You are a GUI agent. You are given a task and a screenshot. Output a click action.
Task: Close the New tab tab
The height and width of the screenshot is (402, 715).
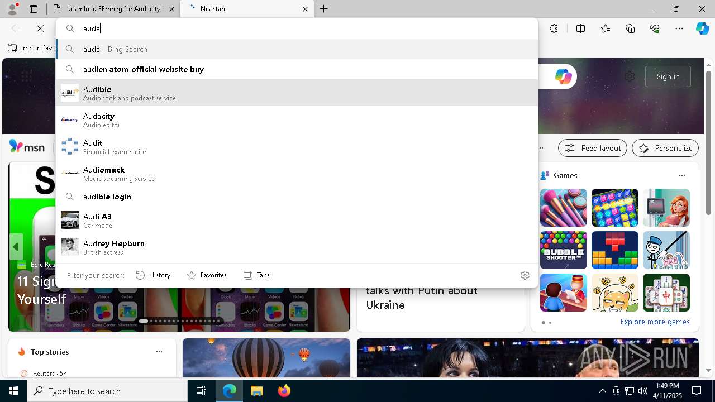[305, 9]
